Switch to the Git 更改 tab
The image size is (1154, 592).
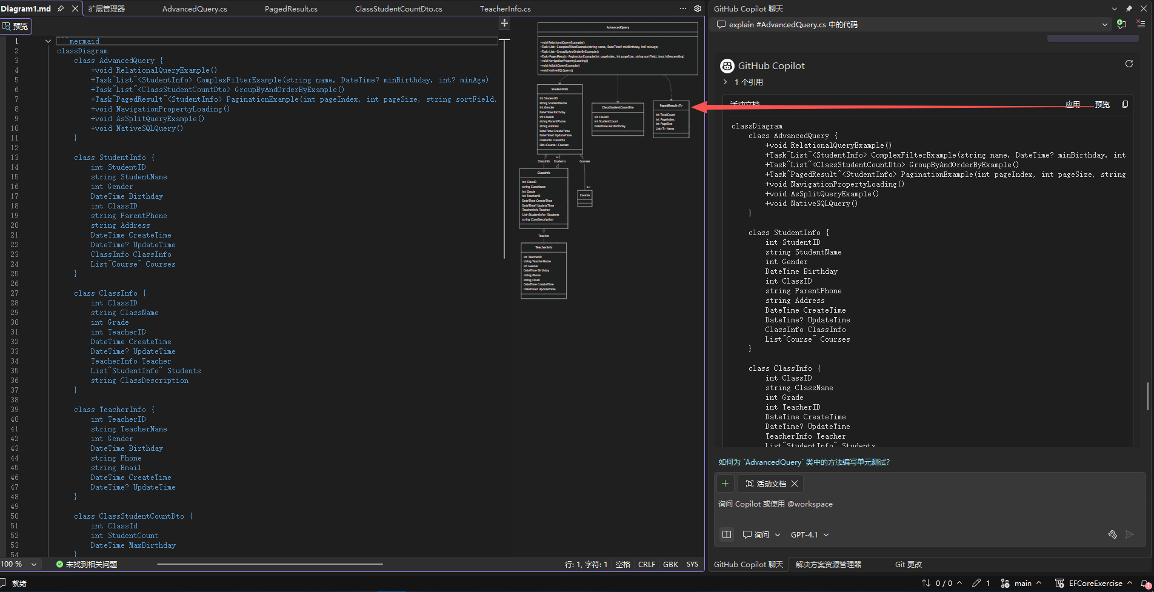pos(908,564)
